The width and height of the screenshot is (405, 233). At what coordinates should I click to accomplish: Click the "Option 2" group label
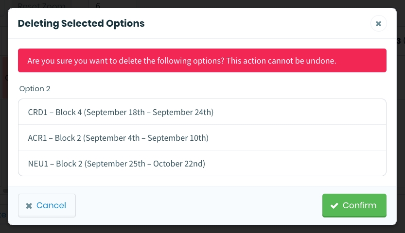(x=35, y=89)
